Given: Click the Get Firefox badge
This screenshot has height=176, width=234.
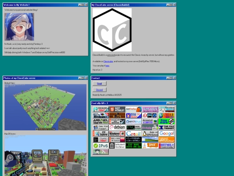Looking at the screenshot, I should [x=133, y=110].
